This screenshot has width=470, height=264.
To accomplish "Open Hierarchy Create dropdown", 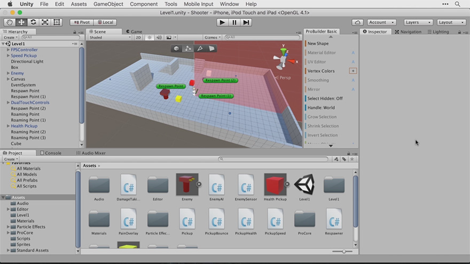I will pyautogui.click(x=11, y=37).
